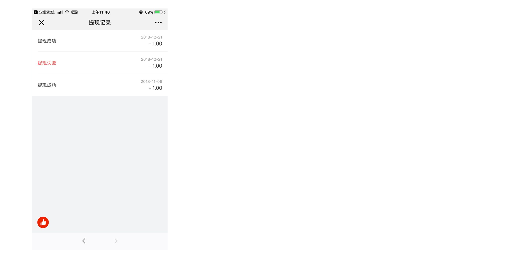
Task: Tap the Wi-Fi icon in status bar
Action: pos(67,12)
